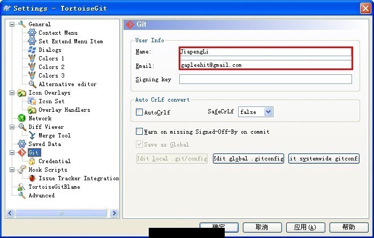Viewport: 374px width, 238px height.
Task: Click the Name input field
Action: tap(265, 52)
